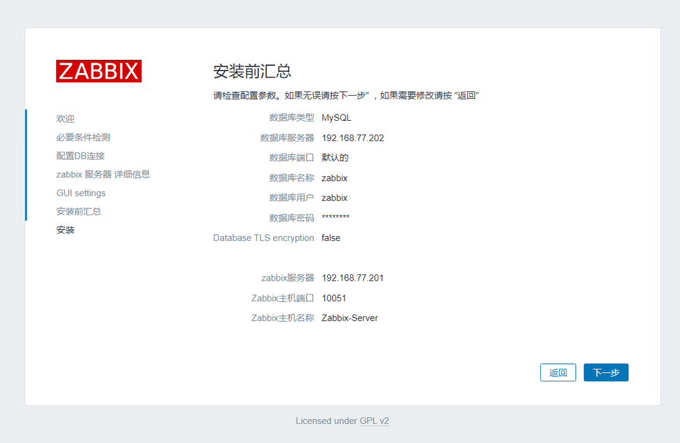The height and width of the screenshot is (443, 680).
Task: Click the 数据库类型 label
Action: coord(292,118)
